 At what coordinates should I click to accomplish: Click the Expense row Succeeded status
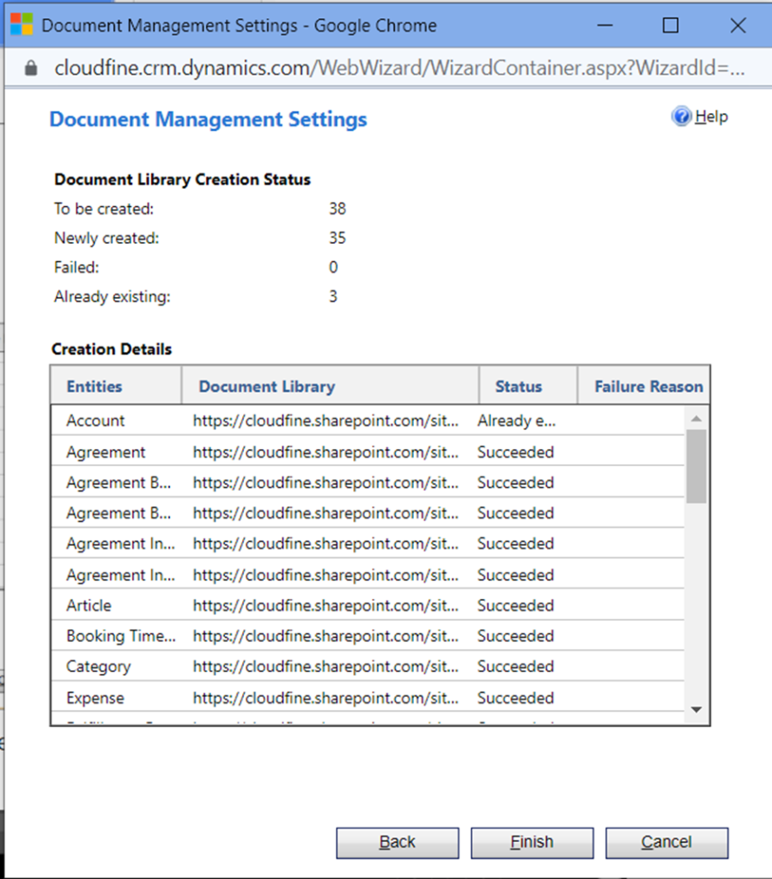pos(516,697)
